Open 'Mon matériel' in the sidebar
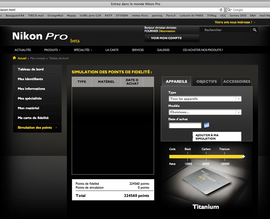 [37, 108]
